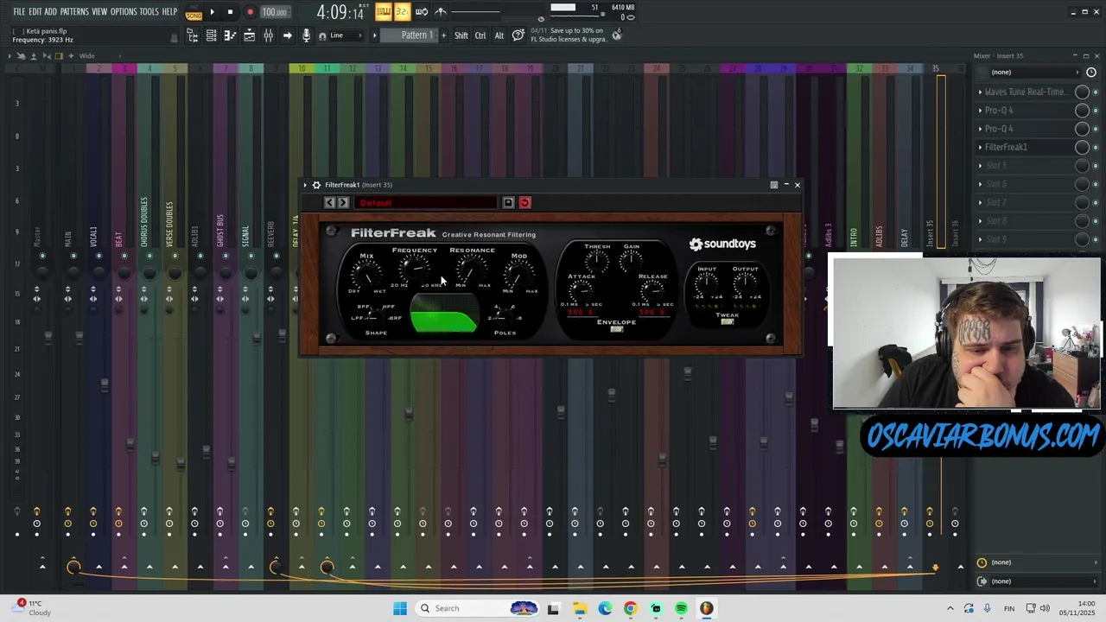This screenshot has width=1106, height=622.
Task: Open the Mixer icon in toolbar
Action: coord(268,35)
